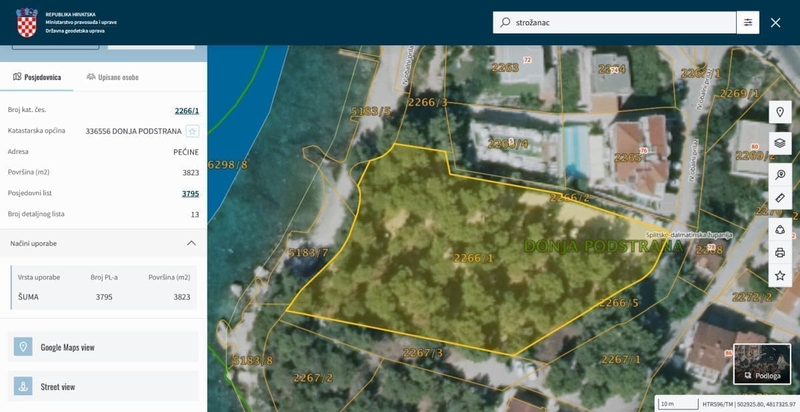Switch to the Upisane osobe tab

pos(113,77)
